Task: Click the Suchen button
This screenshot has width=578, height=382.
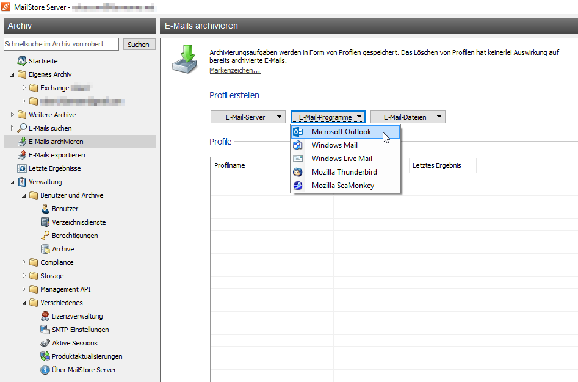Action: point(139,44)
